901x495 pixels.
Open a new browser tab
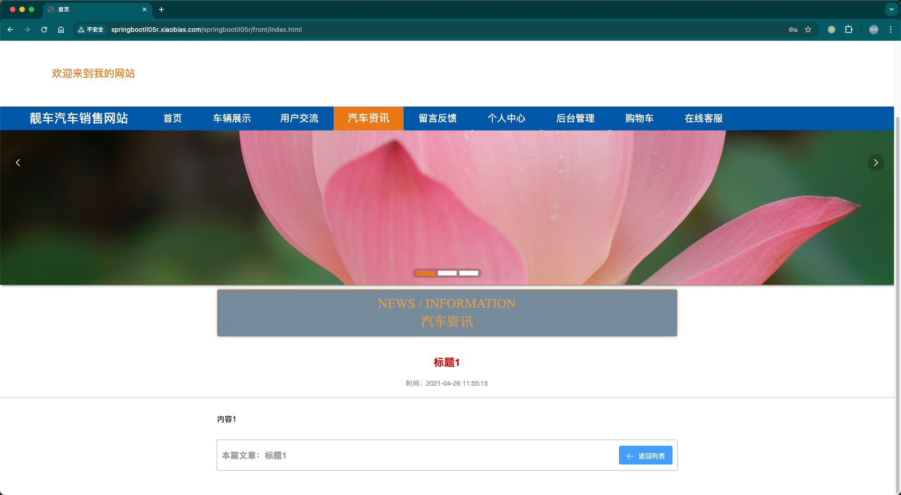(x=161, y=9)
